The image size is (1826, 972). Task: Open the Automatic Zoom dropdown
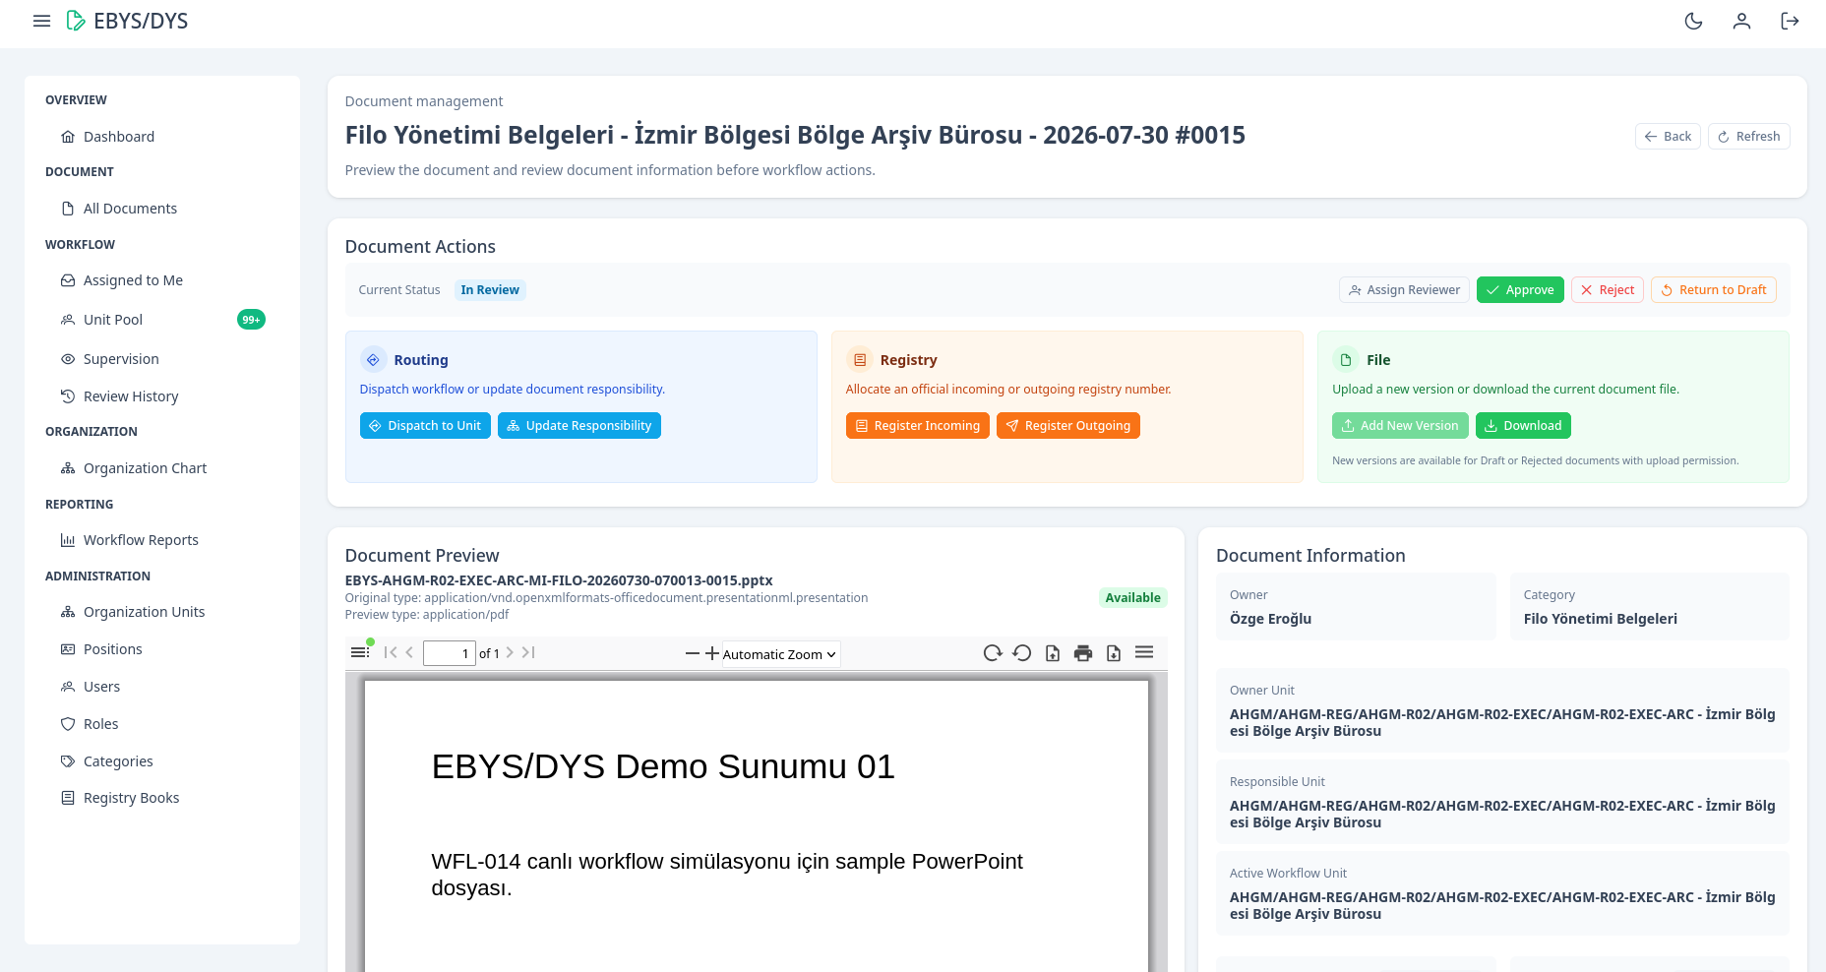[x=781, y=654]
